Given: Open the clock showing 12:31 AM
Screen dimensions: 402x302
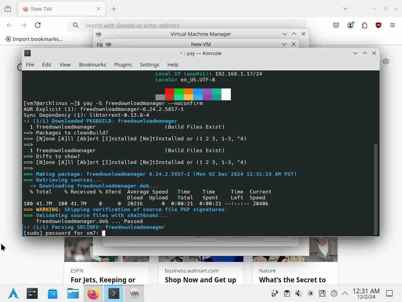Looking at the screenshot, I should 366,293.
